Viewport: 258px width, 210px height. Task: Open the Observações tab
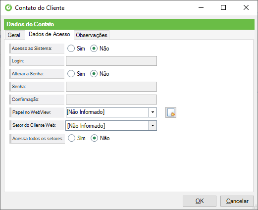click(92, 35)
